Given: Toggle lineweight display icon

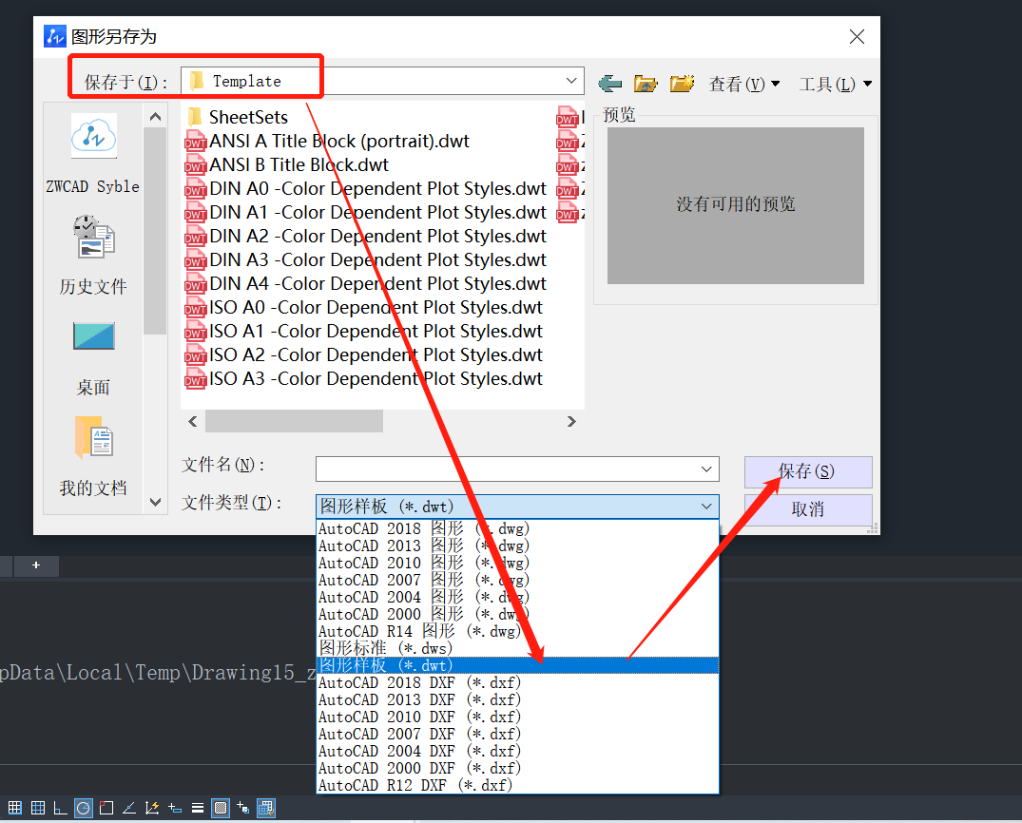Looking at the screenshot, I should 198,808.
